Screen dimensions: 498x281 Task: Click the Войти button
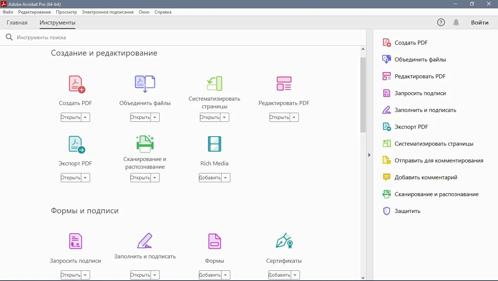point(480,22)
